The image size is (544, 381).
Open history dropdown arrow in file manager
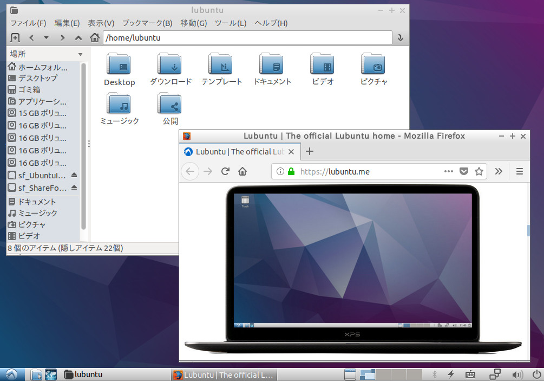(x=46, y=38)
